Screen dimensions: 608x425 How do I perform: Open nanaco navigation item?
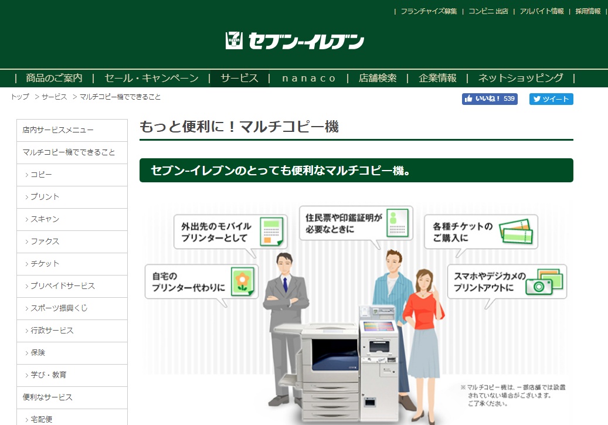tap(308, 79)
